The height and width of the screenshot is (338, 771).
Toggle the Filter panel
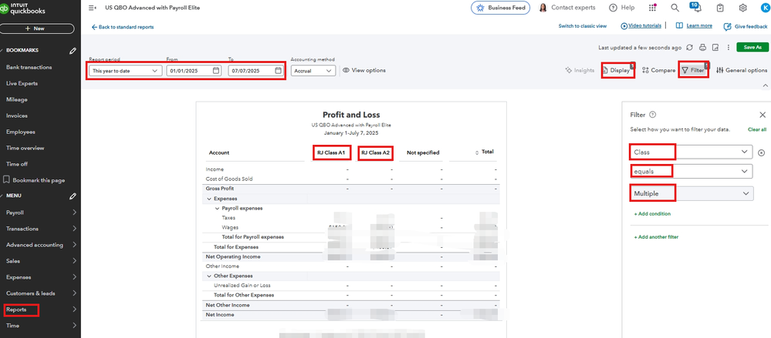(693, 70)
